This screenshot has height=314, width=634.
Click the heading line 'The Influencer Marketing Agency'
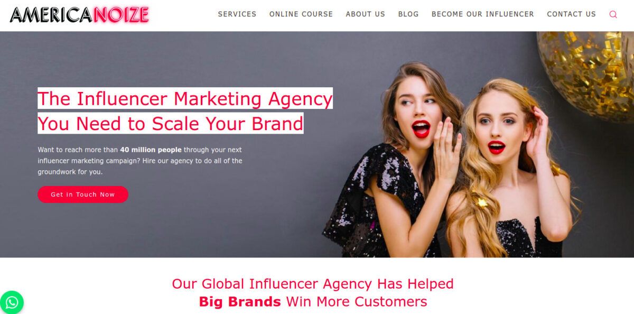coord(185,98)
